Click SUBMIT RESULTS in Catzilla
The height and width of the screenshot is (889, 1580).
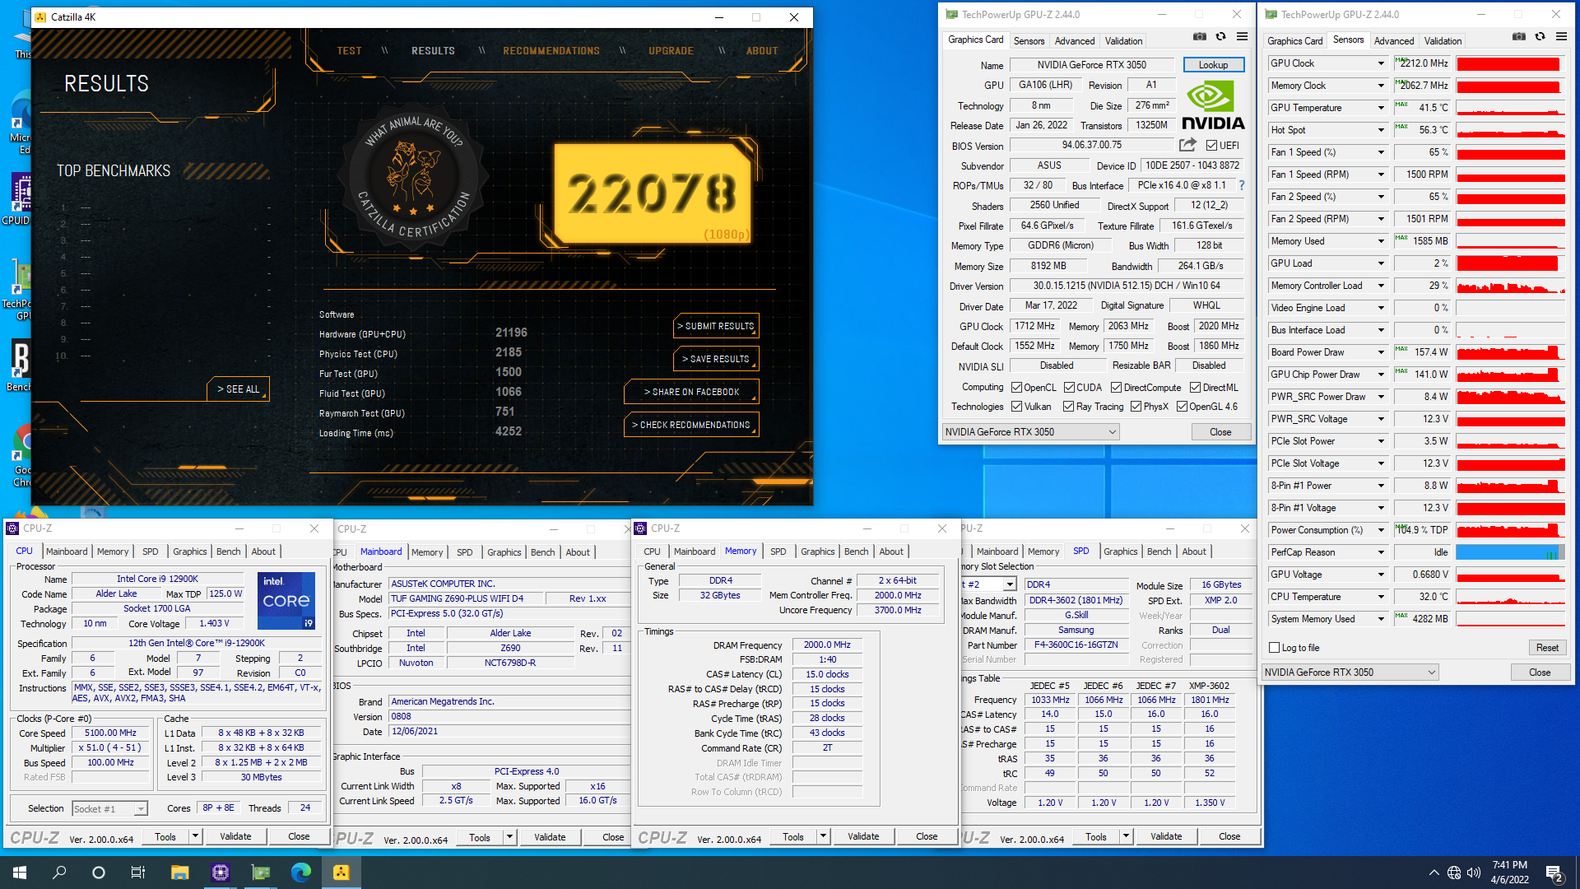[x=716, y=326]
